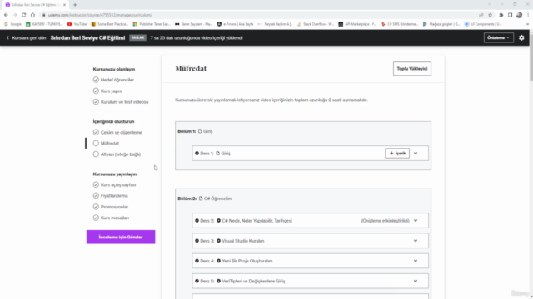Open the bookmarks overflow chevron

coord(527,24)
